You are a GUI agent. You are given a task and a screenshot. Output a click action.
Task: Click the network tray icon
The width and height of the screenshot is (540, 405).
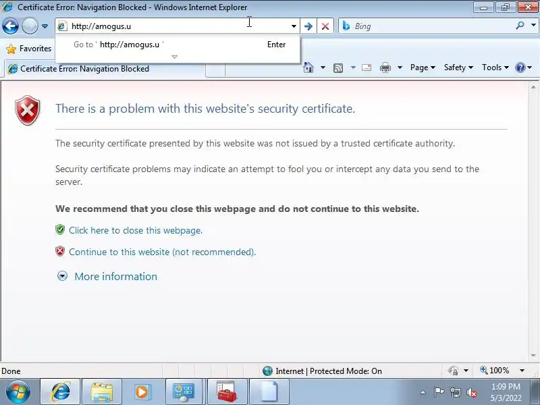(456, 392)
